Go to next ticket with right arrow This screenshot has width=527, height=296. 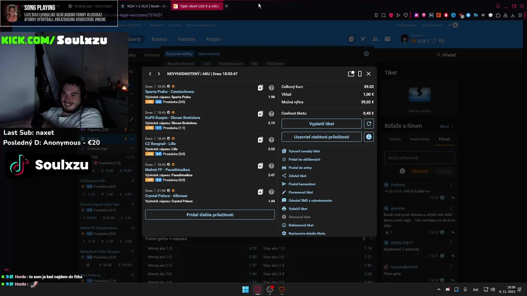pyautogui.click(x=159, y=74)
